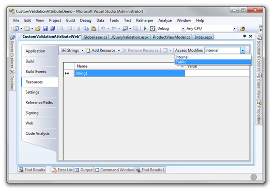Collapse the Access Modifier combo box arrow
The width and height of the screenshot is (273, 191).
pos(242,51)
